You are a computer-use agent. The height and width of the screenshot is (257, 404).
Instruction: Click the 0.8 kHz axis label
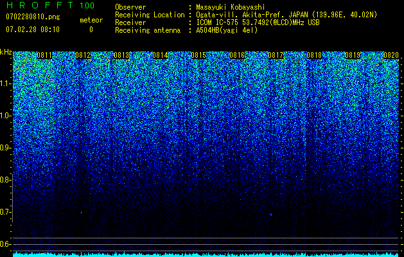[x=5, y=180]
